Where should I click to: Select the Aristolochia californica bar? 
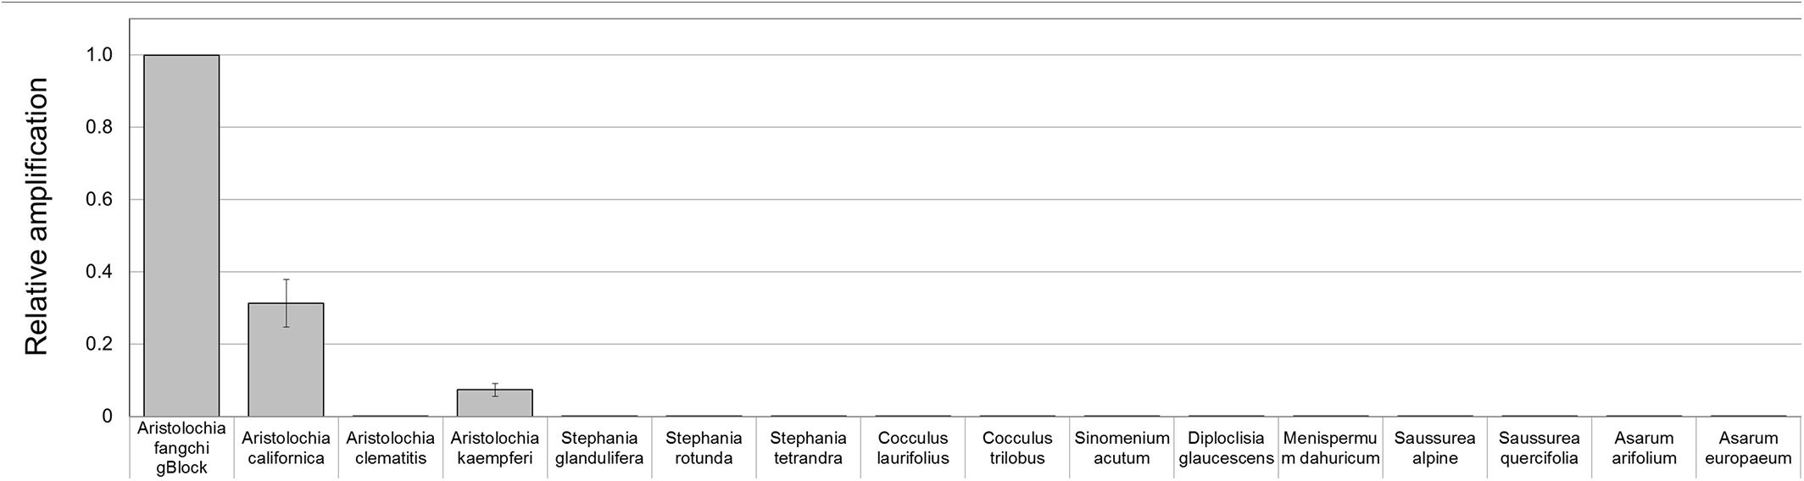pos(286,360)
